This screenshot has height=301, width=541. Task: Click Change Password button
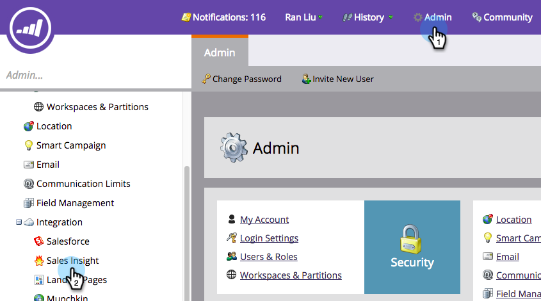241,79
